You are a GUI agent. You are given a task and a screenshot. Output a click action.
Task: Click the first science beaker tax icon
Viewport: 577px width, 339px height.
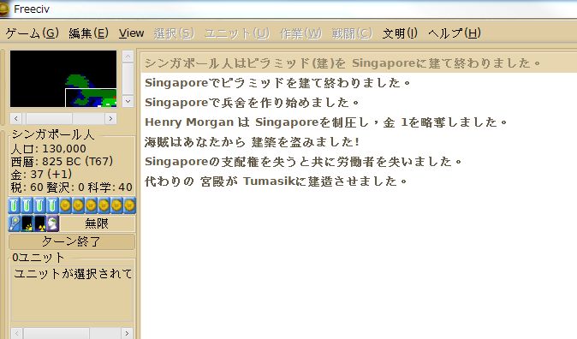(15, 205)
